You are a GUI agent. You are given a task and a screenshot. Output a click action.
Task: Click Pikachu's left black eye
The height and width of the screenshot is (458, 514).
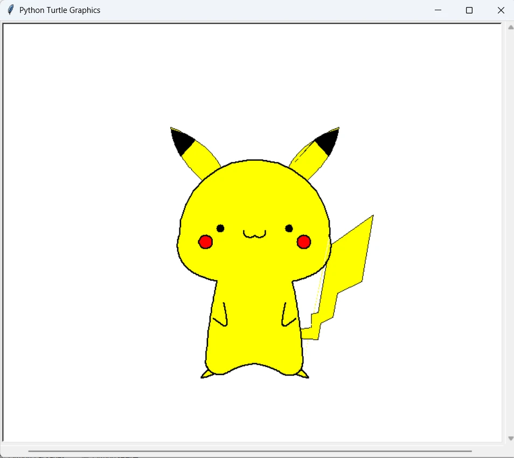220,228
